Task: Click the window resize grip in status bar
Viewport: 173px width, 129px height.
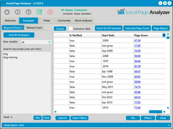Action: pyautogui.click(x=169, y=125)
